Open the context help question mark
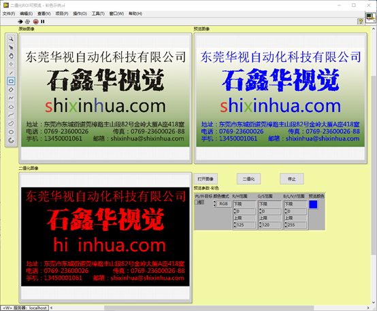Screen dimensions: 377x311 coord(360,21)
